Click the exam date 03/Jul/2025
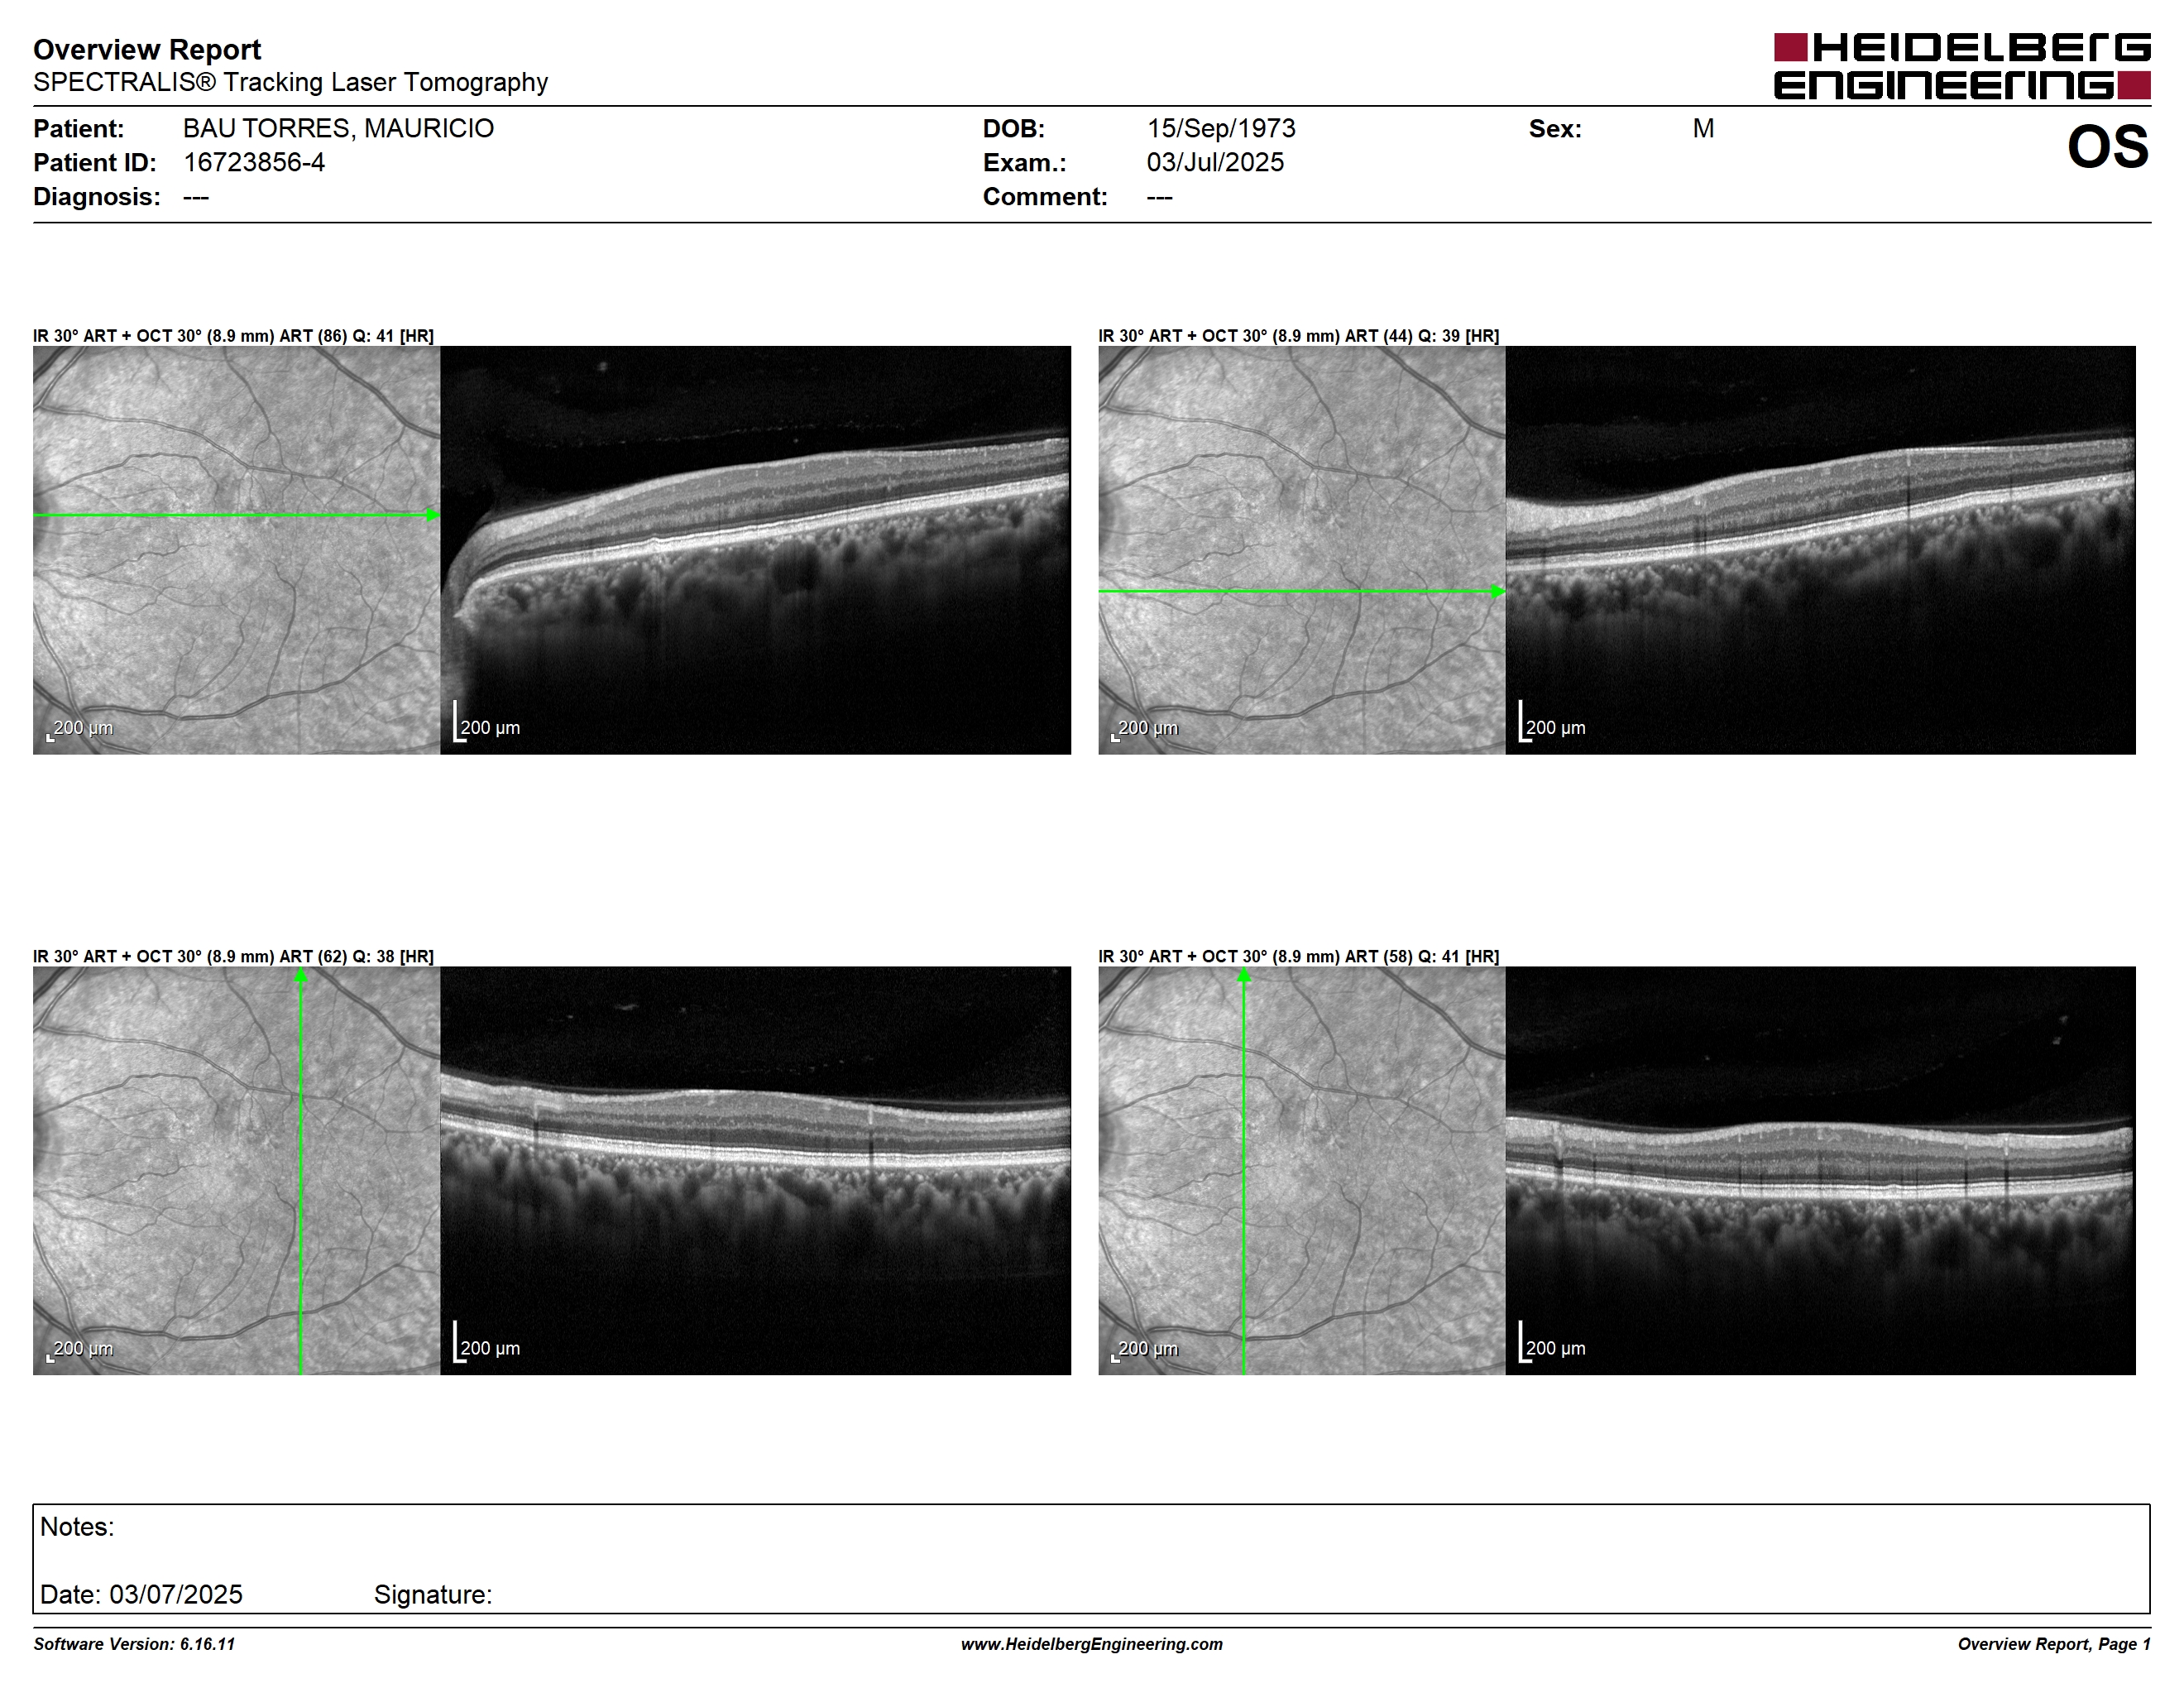 tap(1215, 162)
